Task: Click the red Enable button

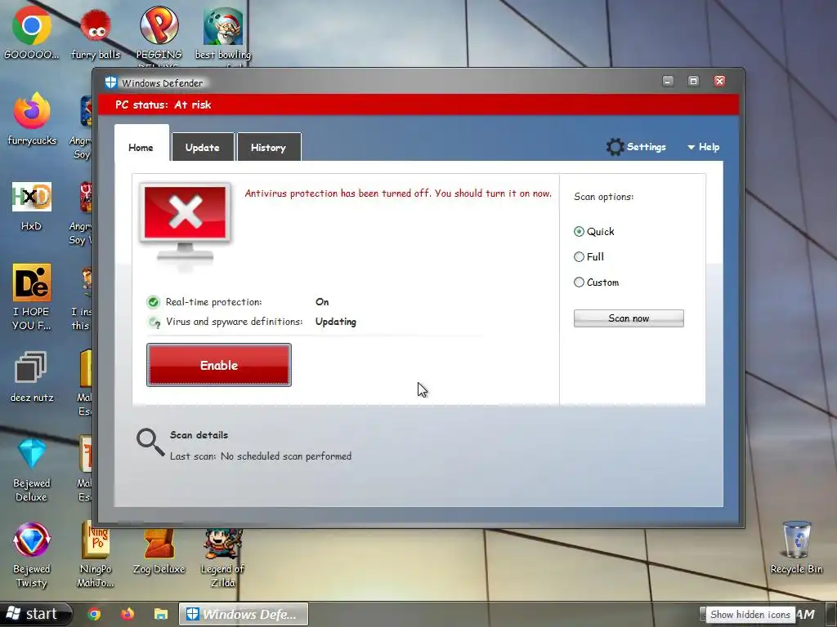Action: [219, 365]
